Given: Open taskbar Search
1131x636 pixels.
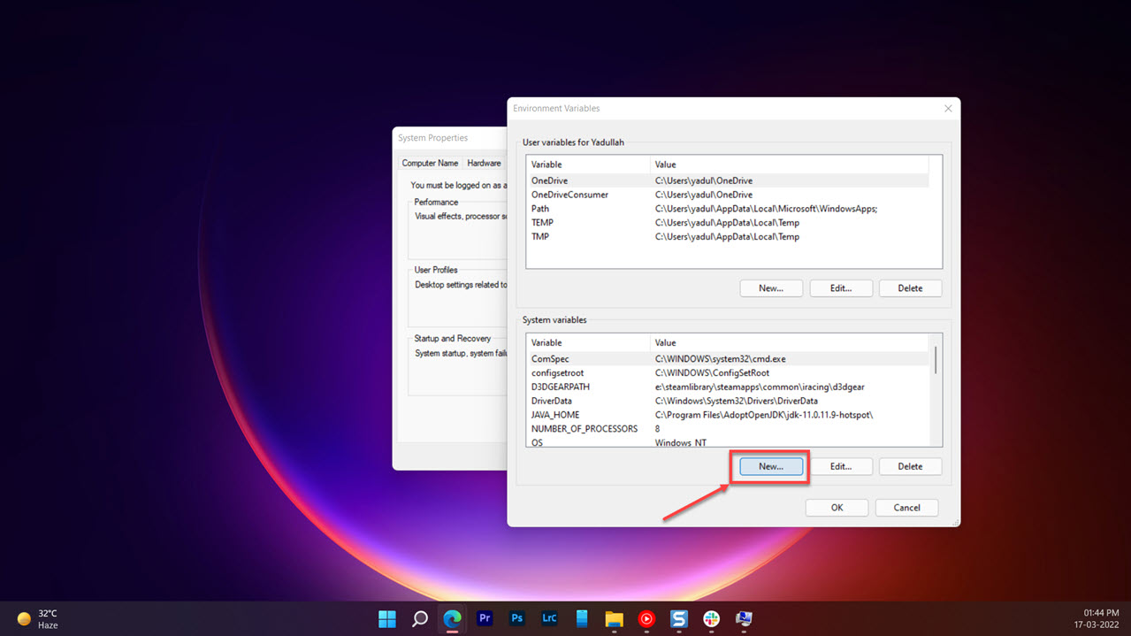Looking at the screenshot, I should click(420, 618).
